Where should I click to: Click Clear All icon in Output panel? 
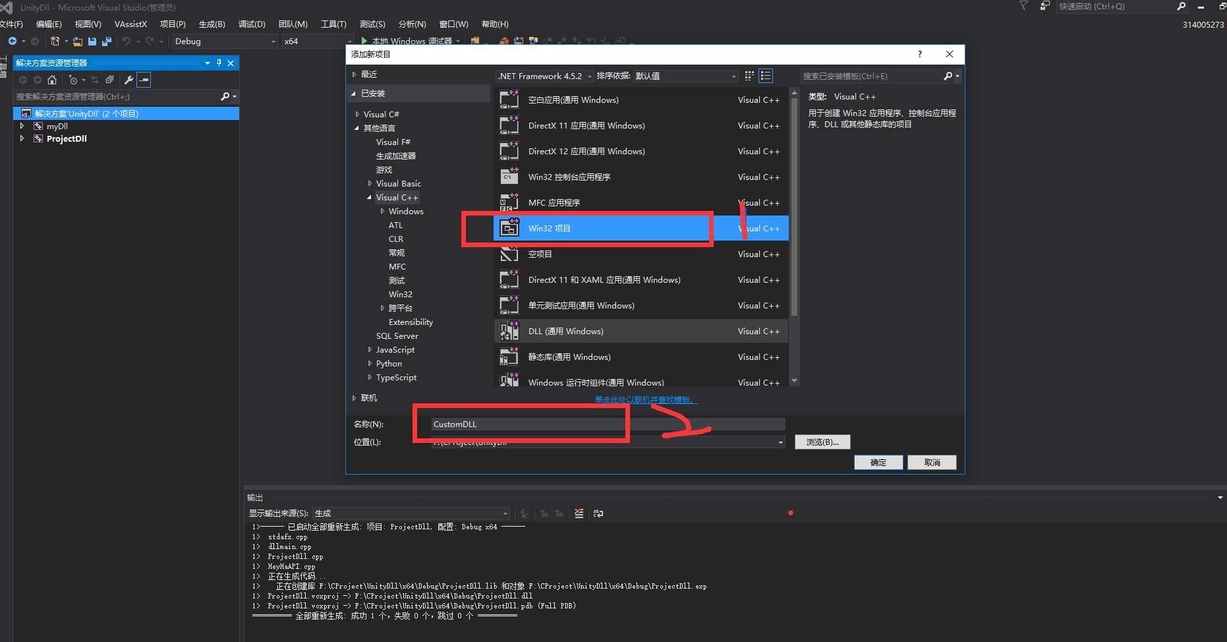(579, 513)
